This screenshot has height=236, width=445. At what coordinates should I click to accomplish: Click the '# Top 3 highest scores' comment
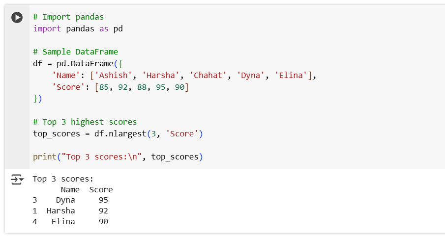[85, 122]
